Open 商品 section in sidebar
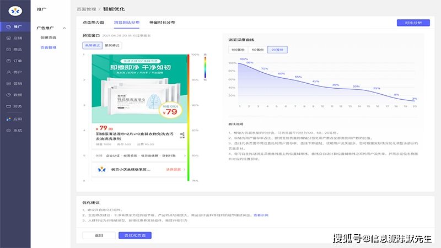Screen dimensions: 441x248 tap(15, 50)
